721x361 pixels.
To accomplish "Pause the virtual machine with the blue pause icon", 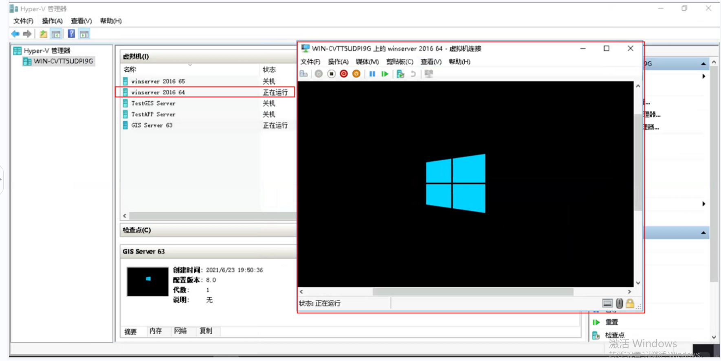I will (372, 74).
